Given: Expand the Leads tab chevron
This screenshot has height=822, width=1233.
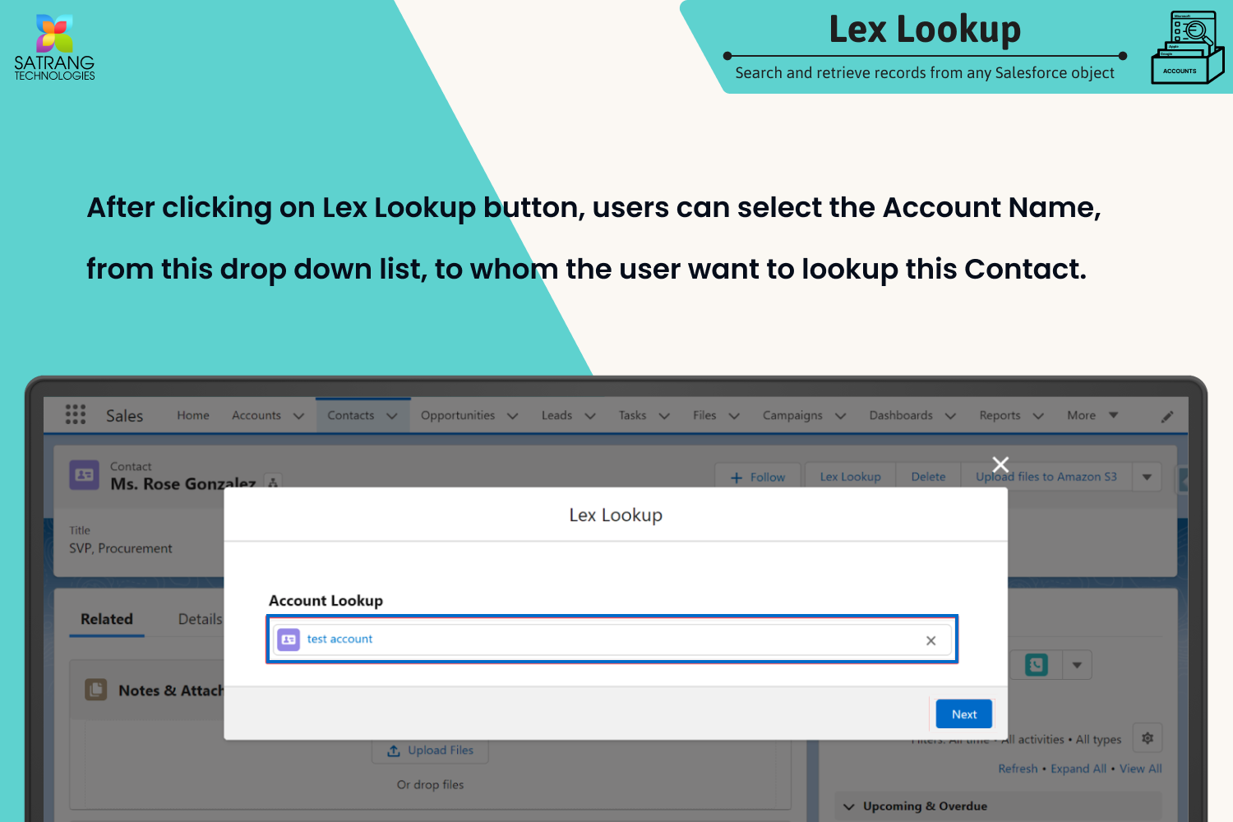Looking at the screenshot, I should 589,416.
